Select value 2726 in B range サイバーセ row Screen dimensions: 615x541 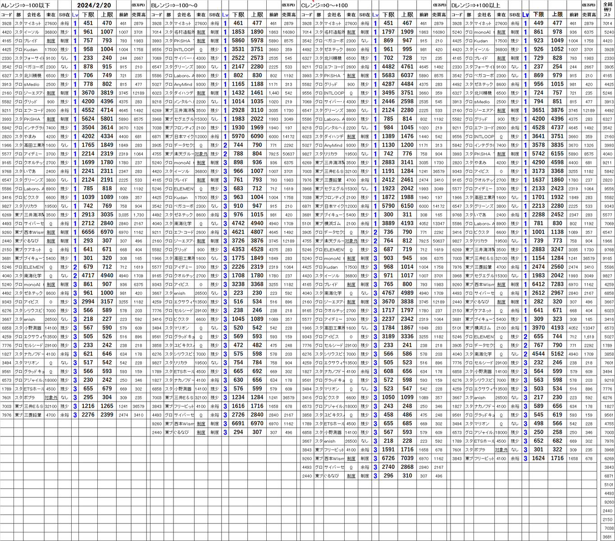pos(238,415)
